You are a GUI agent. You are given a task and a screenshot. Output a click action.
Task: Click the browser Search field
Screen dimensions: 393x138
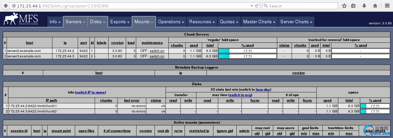click(x=300, y=6)
